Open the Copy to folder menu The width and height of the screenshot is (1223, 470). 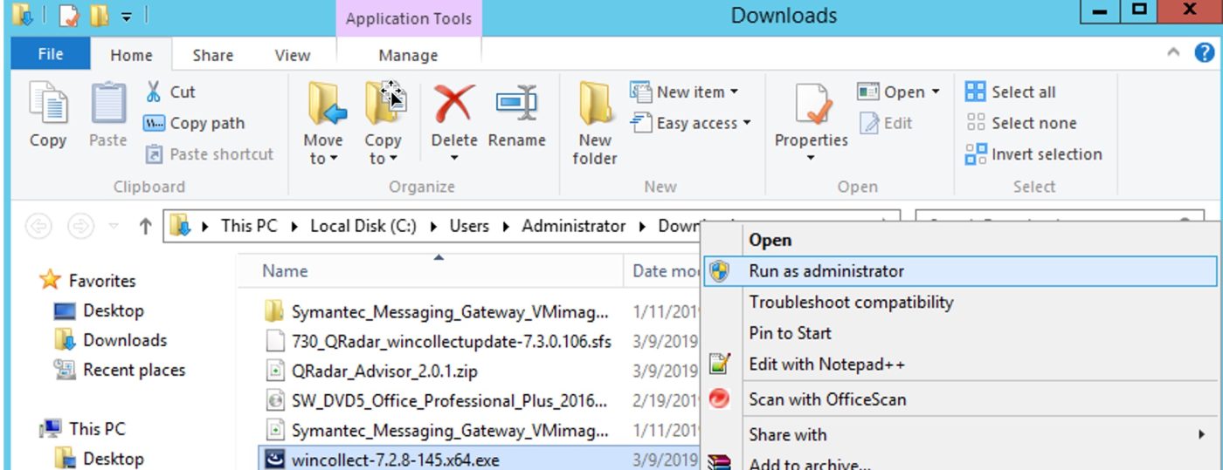click(x=383, y=124)
